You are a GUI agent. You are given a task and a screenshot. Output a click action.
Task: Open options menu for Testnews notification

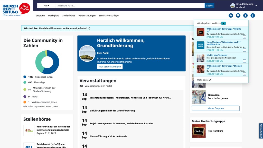click(245, 61)
